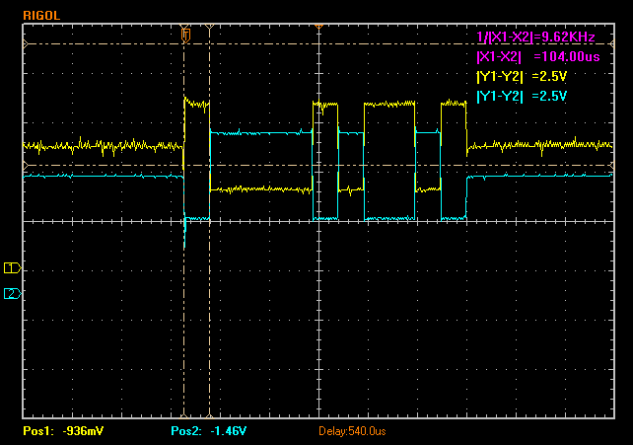Click the cyan |Y1-Y2| =2.5V readout

click(x=522, y=96)
